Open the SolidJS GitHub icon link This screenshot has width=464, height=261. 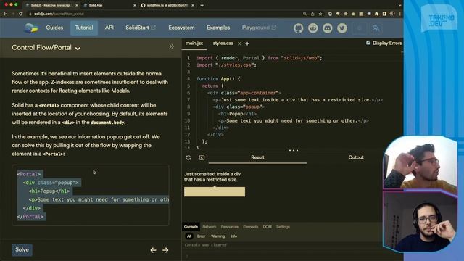coord(298,28)
